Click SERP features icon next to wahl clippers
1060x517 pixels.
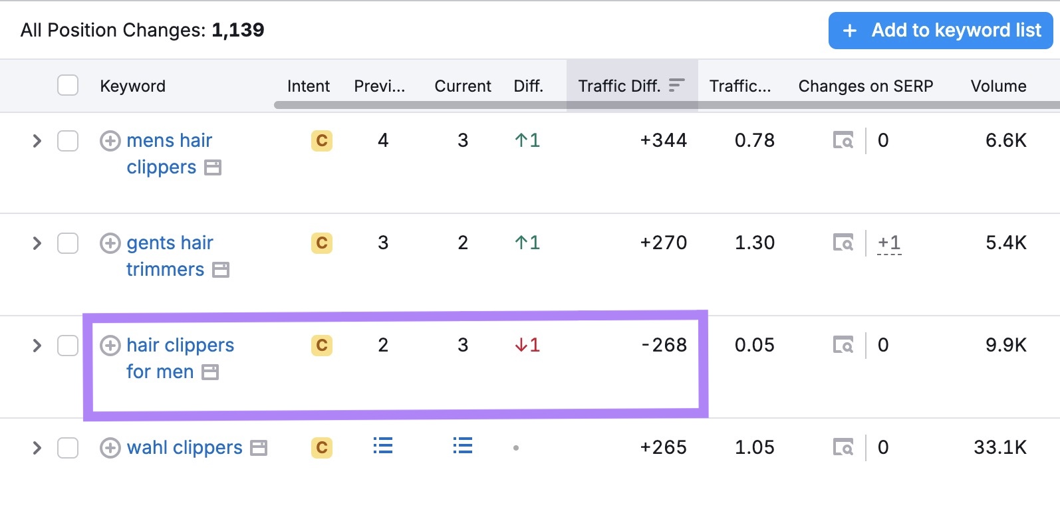tap(259, 449)
